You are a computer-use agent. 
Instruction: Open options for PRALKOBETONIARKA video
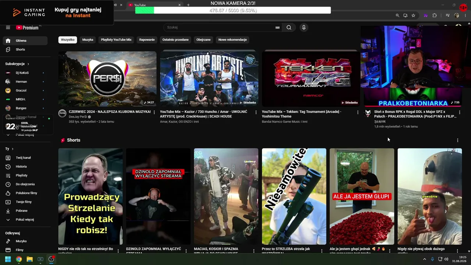[x=459, y=112]
